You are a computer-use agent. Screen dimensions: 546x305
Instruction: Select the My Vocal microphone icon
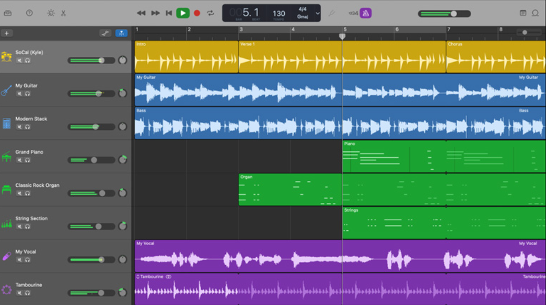(x=7, y=256)
